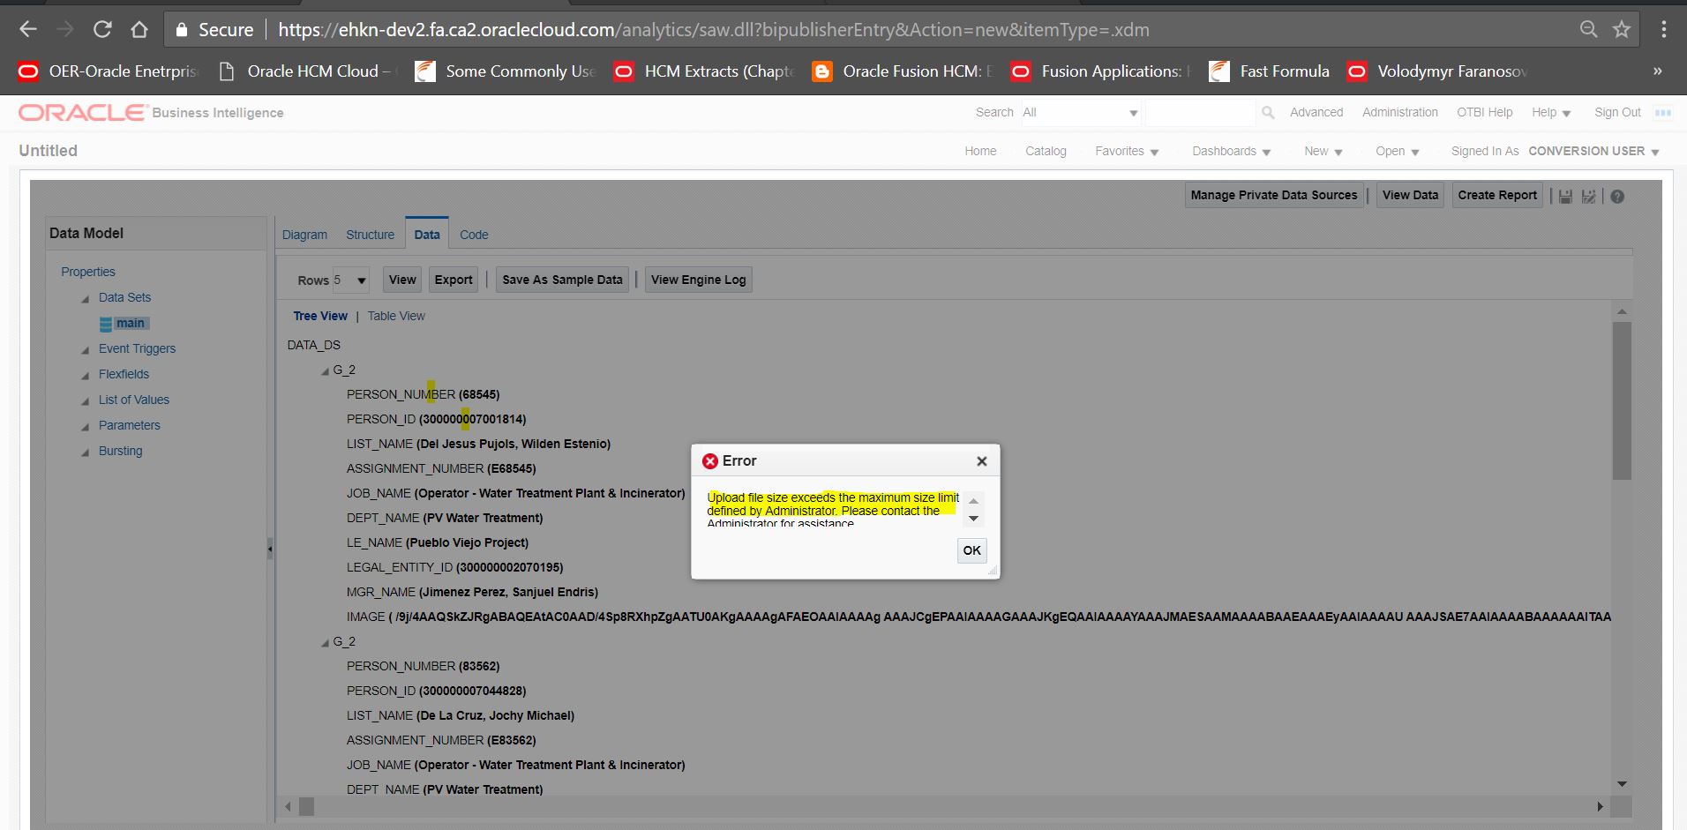The width and height of the screenshot is (1687, 830).
Task: Click View Engine Log button
Action: tap(698, 280)
